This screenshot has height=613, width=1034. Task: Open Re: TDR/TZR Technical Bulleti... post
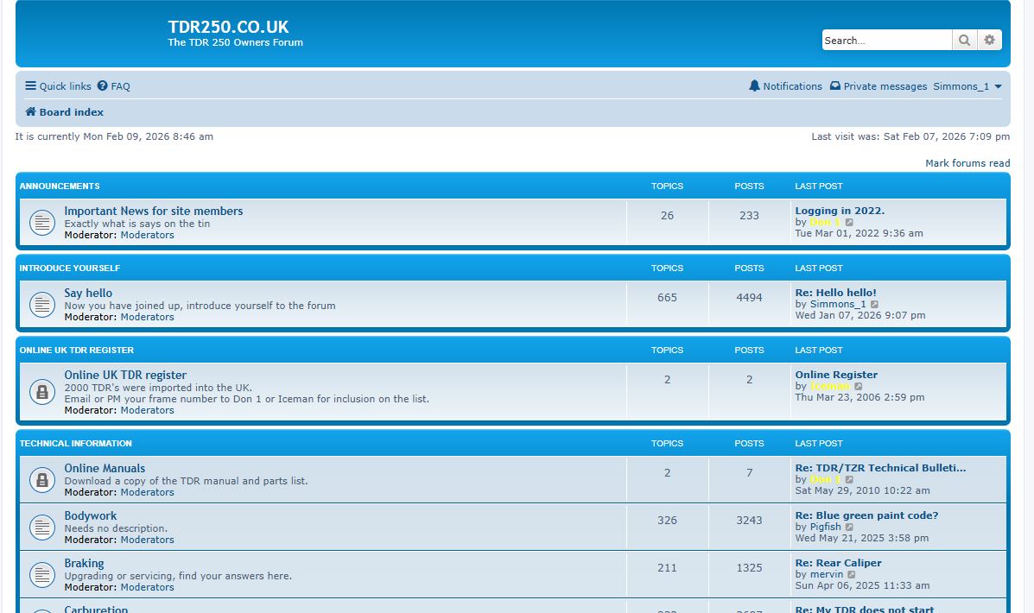click(880, 468)
